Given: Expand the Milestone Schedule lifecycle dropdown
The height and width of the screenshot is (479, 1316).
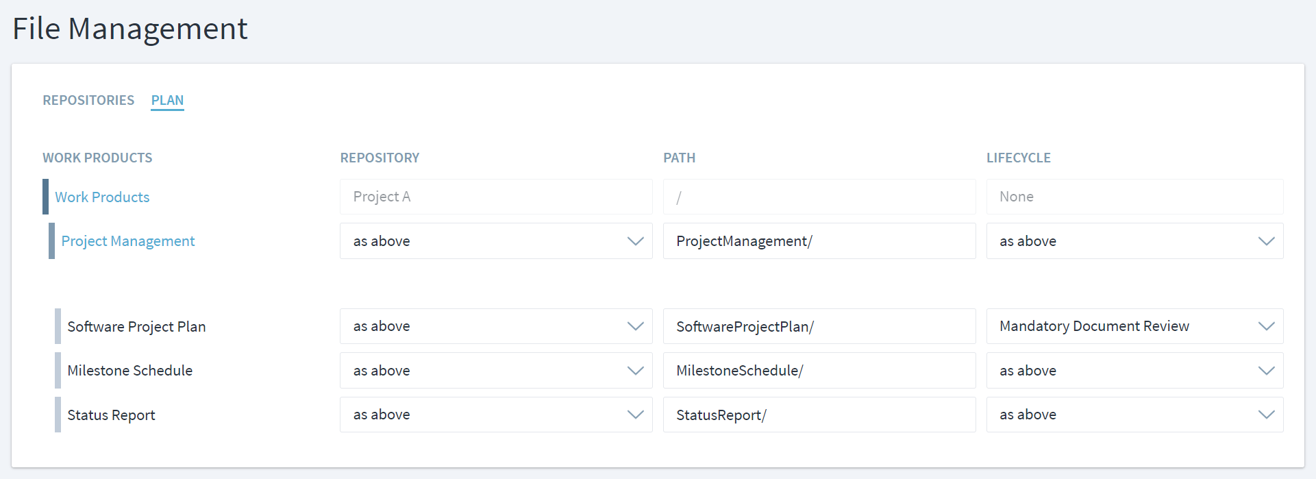Looking at the screenshot, I should coord(1134,371).
